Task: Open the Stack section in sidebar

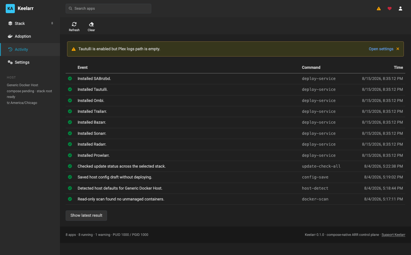Action: click(x=30, y=23)
